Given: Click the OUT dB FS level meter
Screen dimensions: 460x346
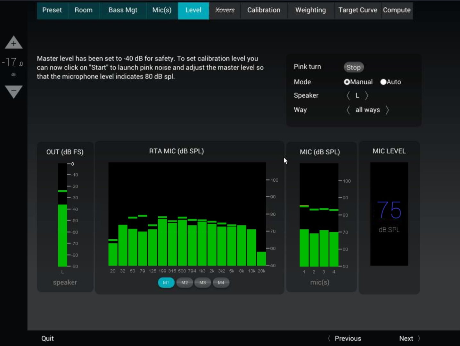Looking at the screenshot, I should [x=62, y=215].
